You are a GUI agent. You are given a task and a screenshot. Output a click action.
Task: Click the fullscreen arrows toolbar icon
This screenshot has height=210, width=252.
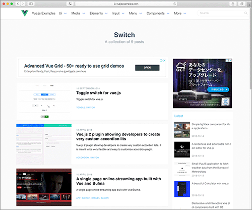click(x=70, y=4)
